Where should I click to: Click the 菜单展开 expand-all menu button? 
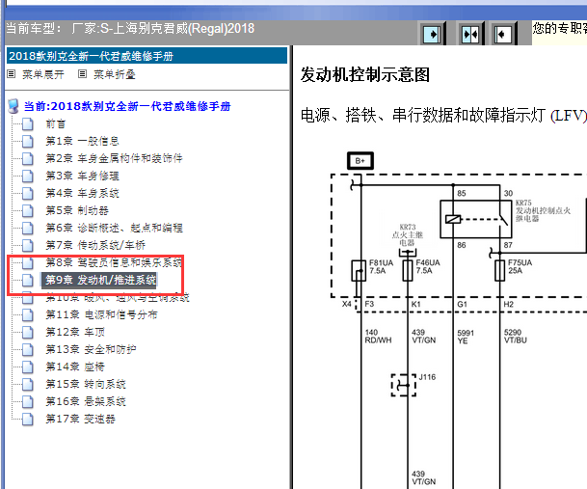click(x=43, y=74)
